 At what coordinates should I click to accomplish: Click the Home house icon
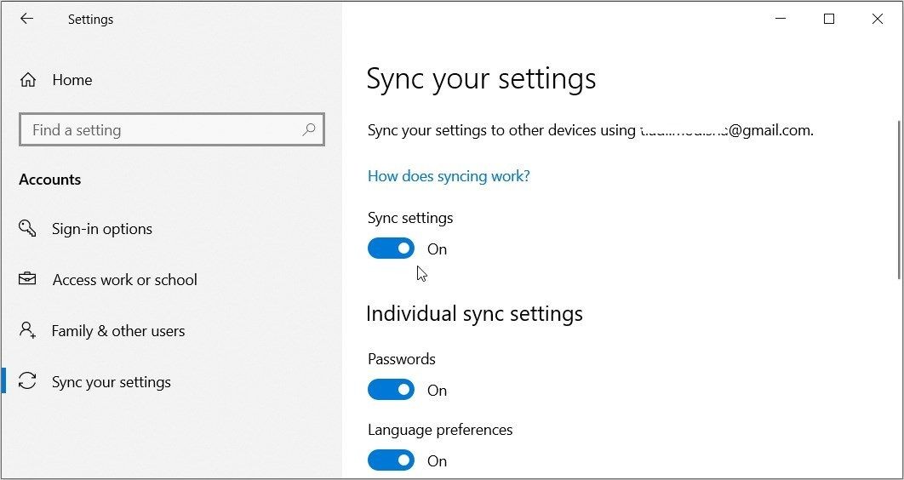point(28,80)
